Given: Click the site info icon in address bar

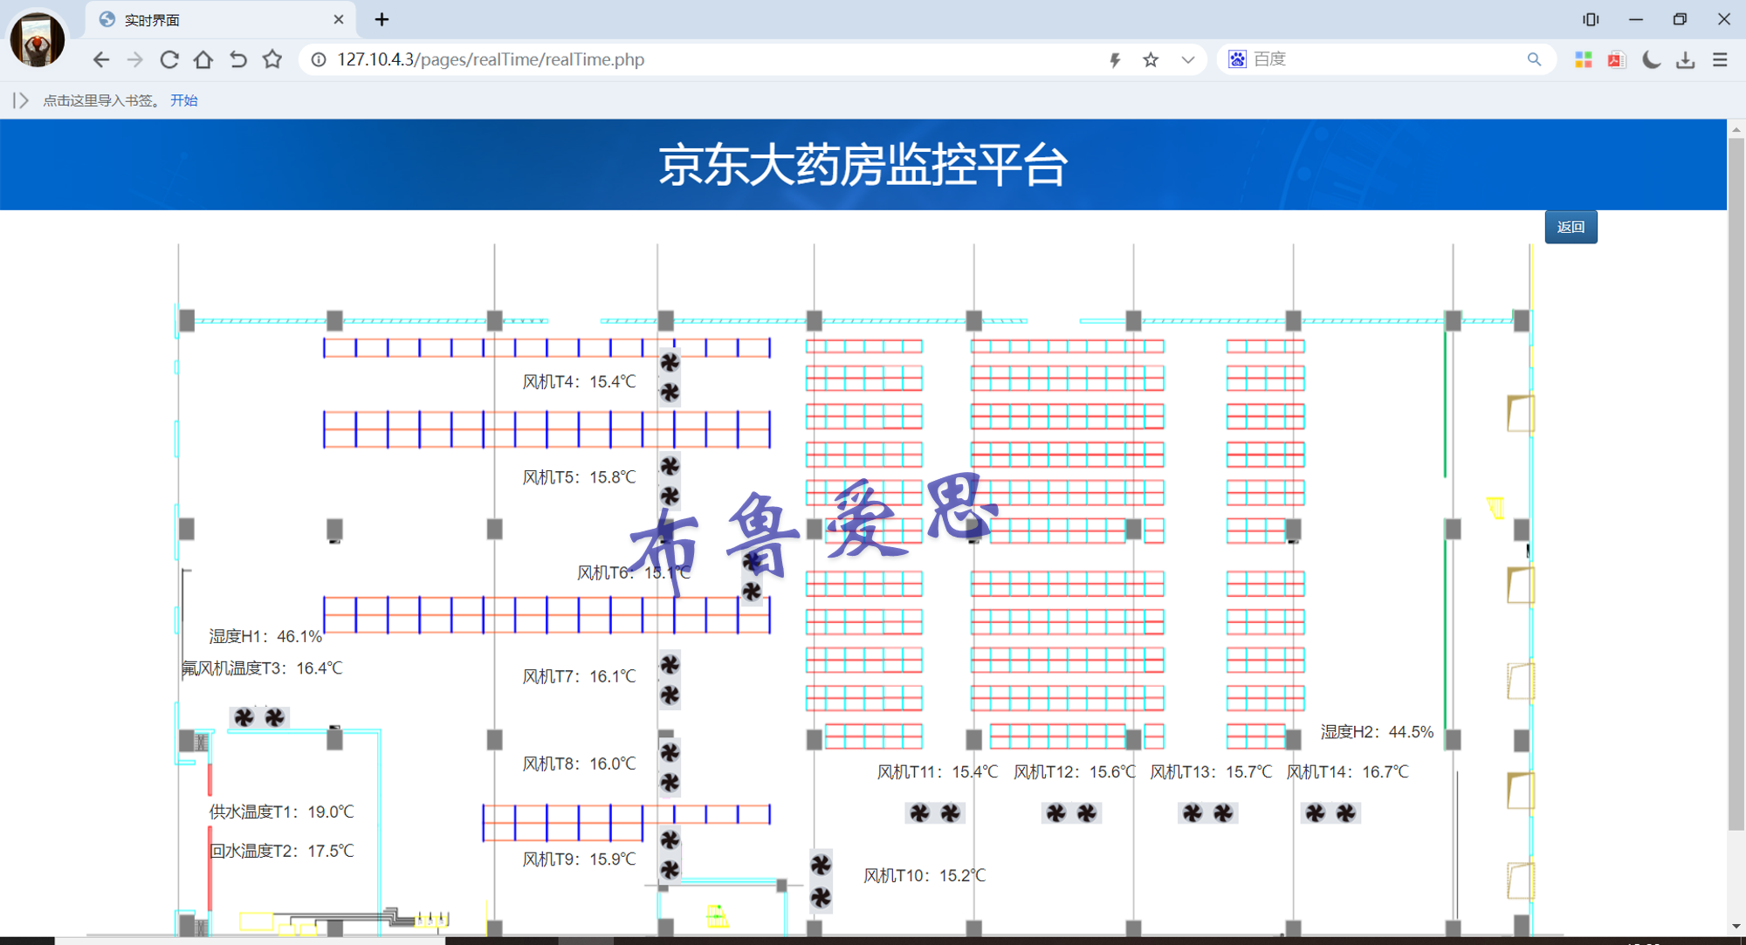Looking at the screenshot, I should tap(319, 59).
